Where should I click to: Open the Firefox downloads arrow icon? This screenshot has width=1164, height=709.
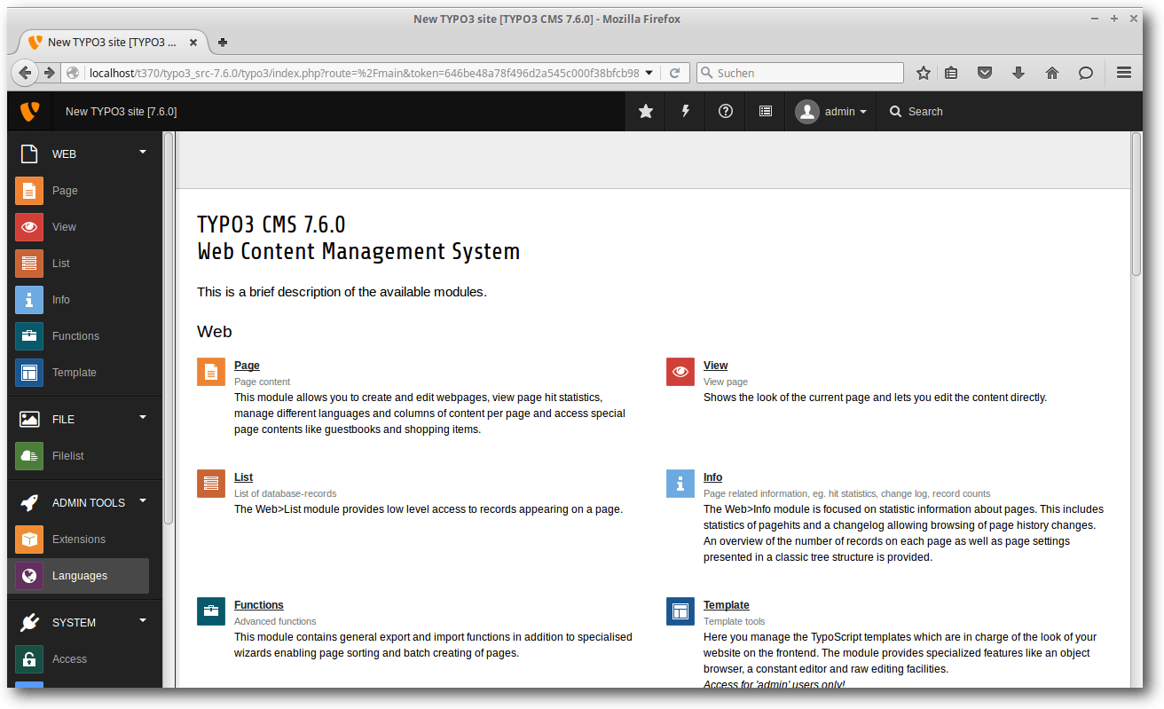point(1018,73)
